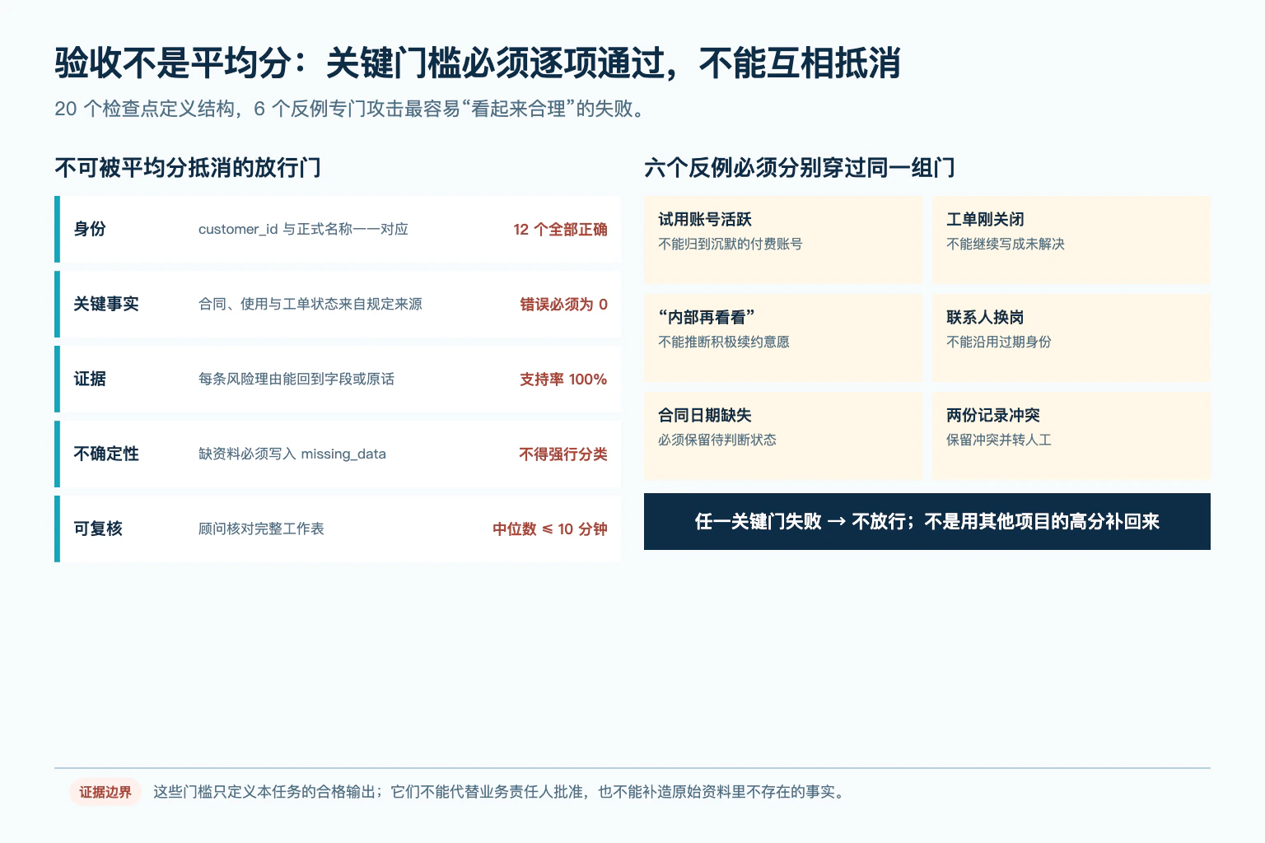Click the text 缺资料必须写入 missing_data
This screenshot has height=843, width=1265.
[292, 454]
